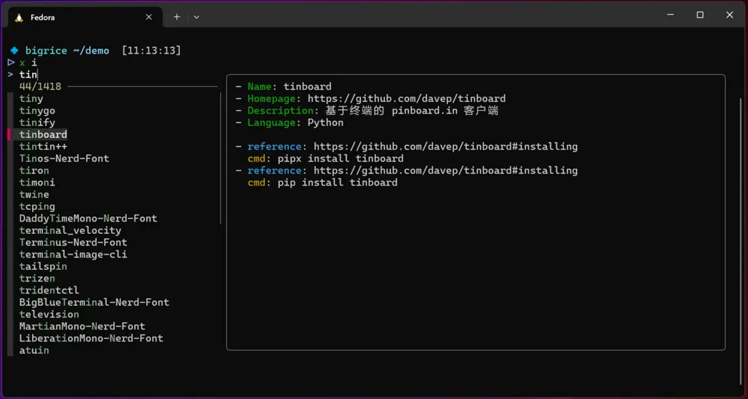The image size is (748, 399).
Task: Click the pip install tinboard command
Action: click(x=337, y=182)
